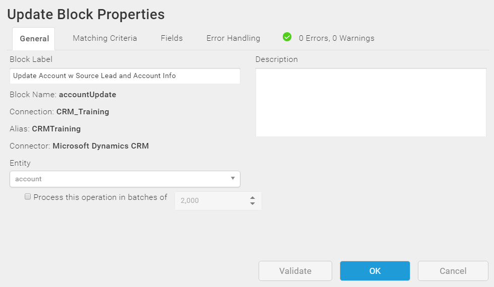Confirm changes with the OK button
494x287 pixels.
point(375,271)
